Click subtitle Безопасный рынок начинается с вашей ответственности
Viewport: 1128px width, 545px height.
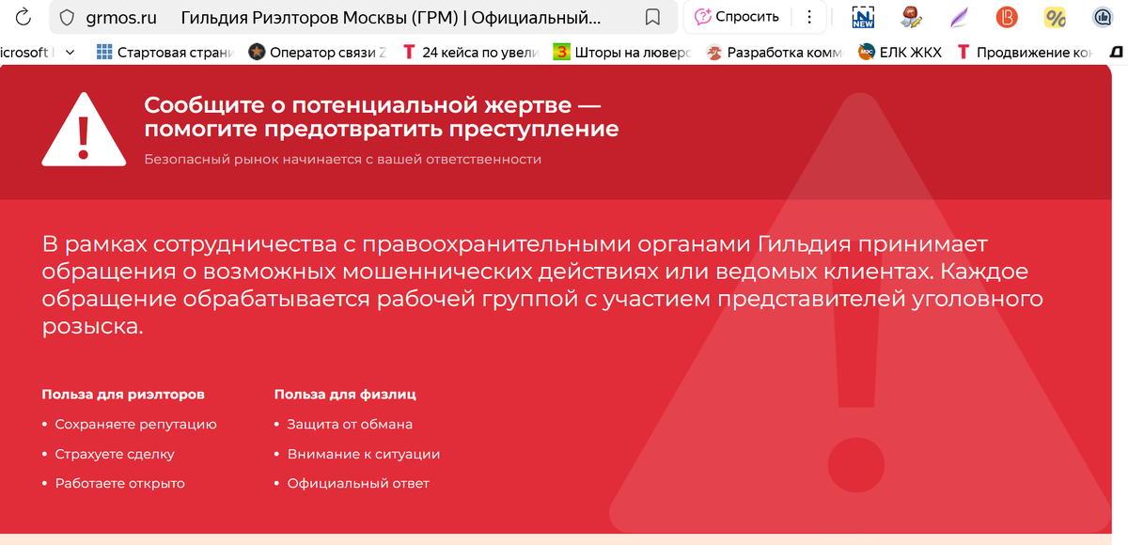tap(342, 159)
